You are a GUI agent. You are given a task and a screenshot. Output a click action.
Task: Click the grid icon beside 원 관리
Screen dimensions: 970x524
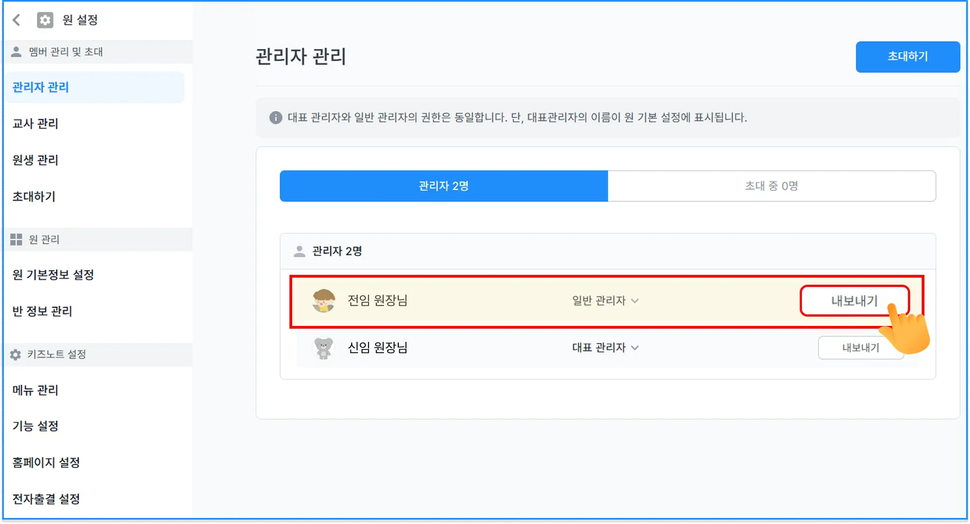point(16,239)
